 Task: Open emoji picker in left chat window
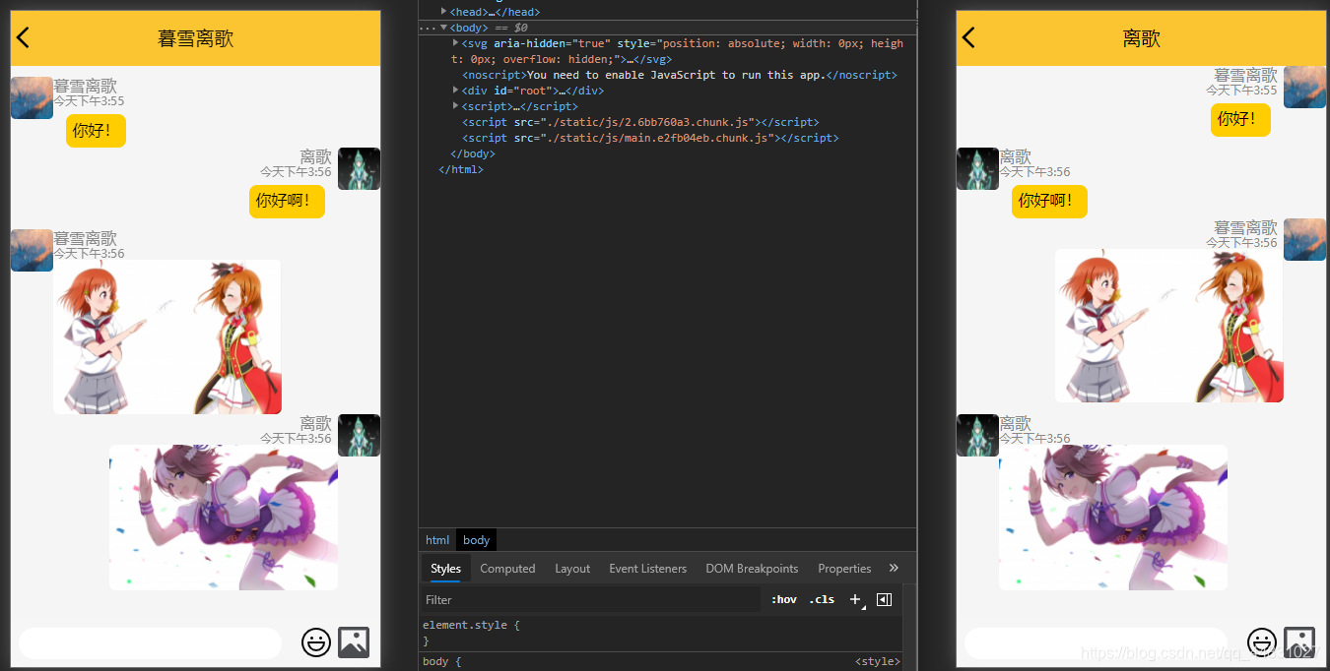tap(316, 642)
